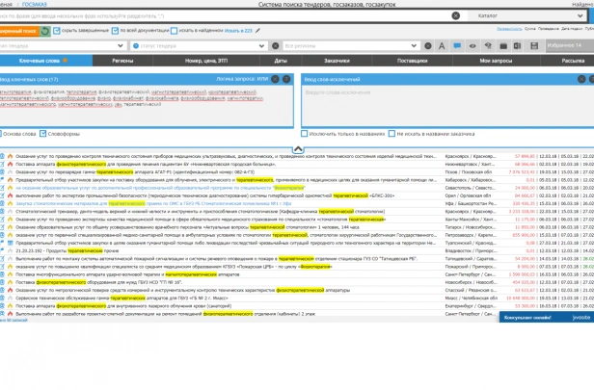Open the 'Все регионы' dropdown

tap(351, 46)
